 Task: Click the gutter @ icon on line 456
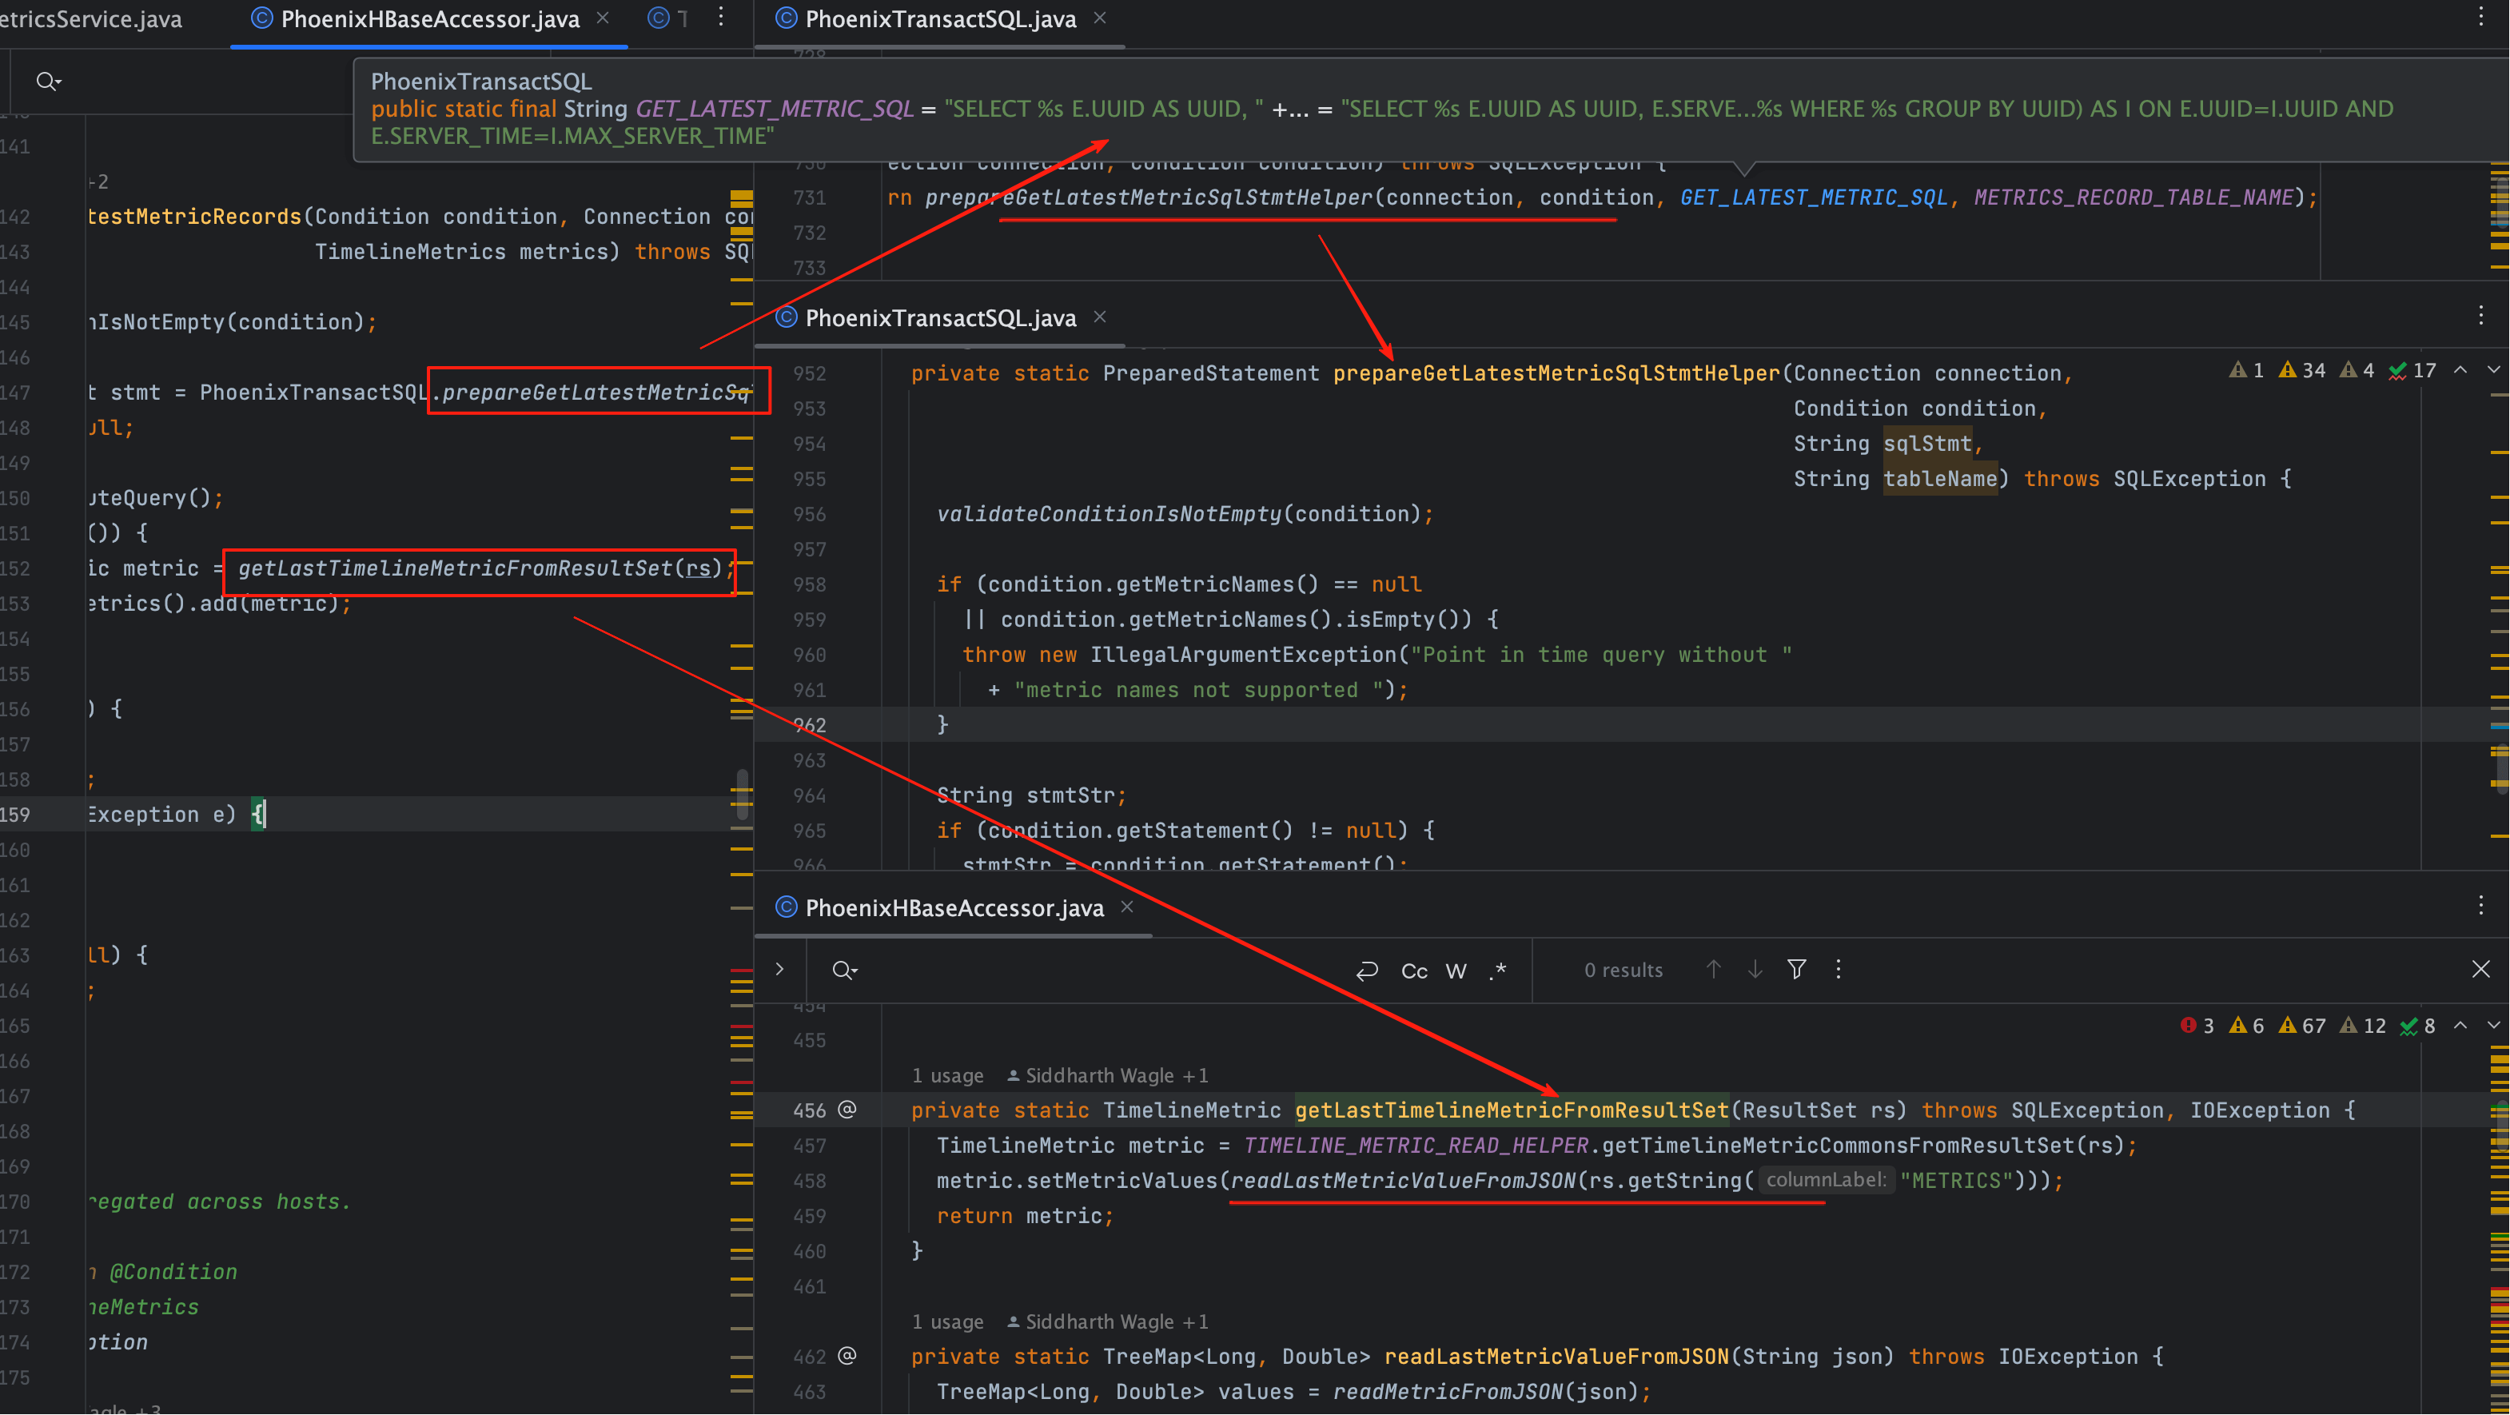(847, 1110)
